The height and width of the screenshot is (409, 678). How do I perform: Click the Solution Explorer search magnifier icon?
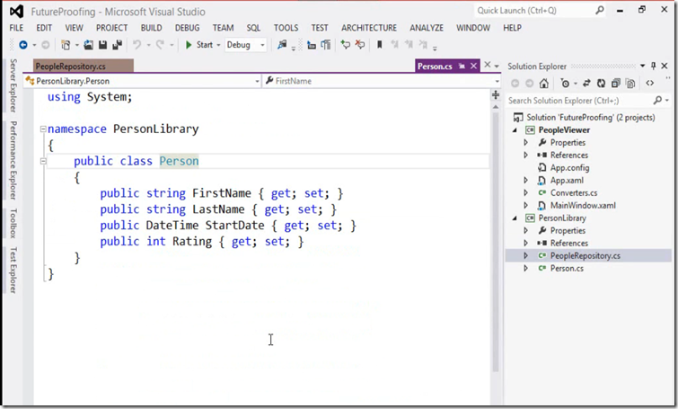pyautogui.click(x=657, y=100)
